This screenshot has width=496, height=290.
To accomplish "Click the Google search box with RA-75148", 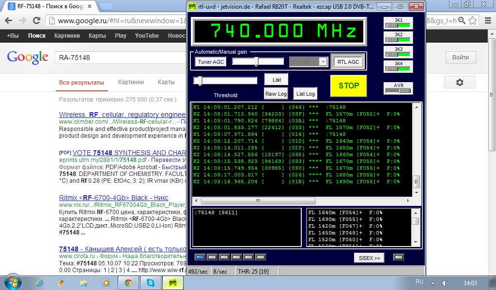I will (x=120, y=58).
